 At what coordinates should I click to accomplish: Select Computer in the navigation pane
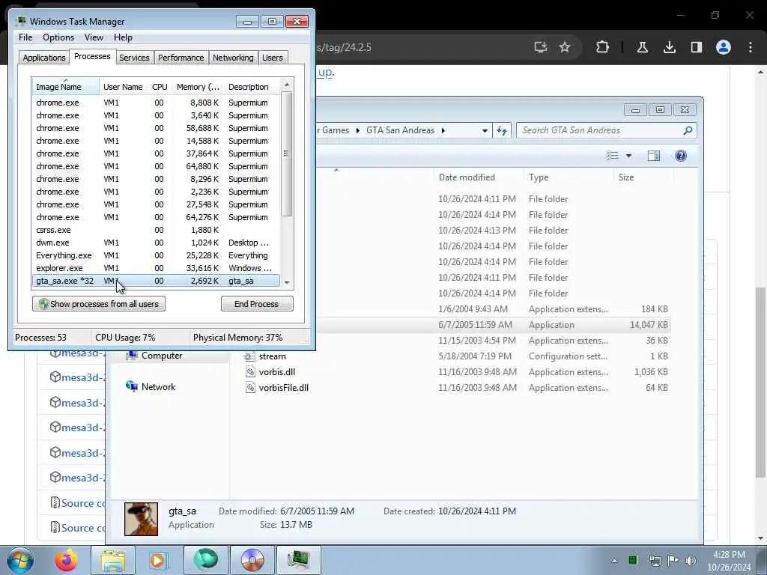pos(162,356)
